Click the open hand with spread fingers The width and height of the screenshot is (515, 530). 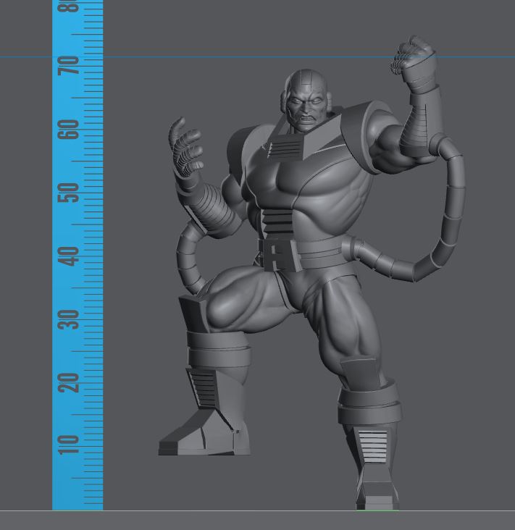(185, 147)
